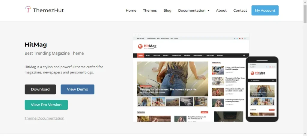The width and height of the screenshot is (307, 136).
Task: Click FASHION heading in the desktop preview
Action: [x=141, y=112]
